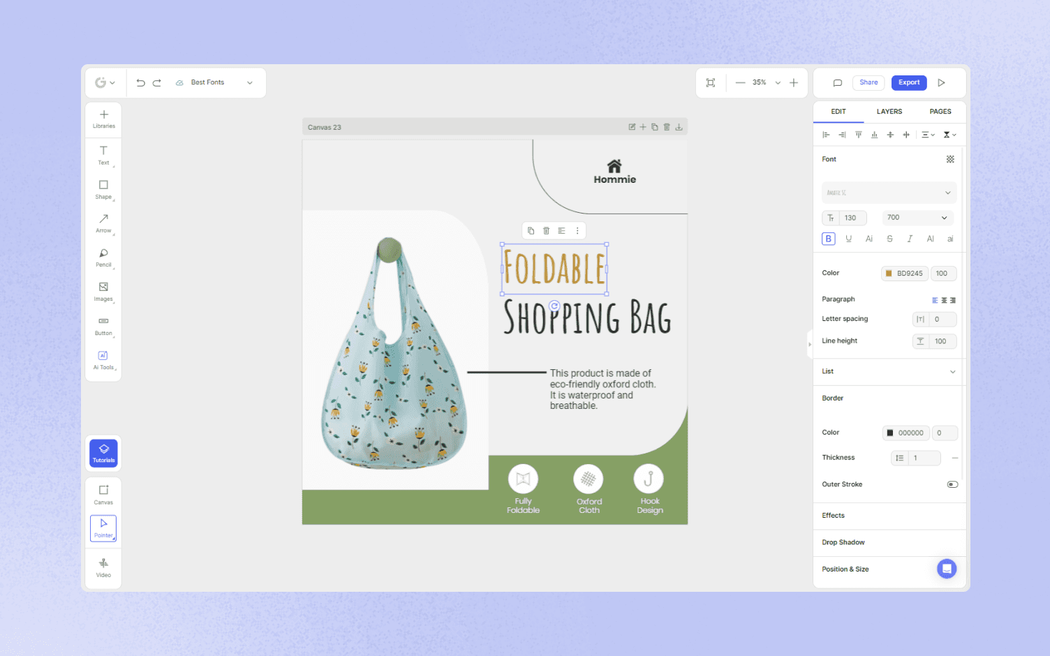Open the font weight 700 dropdown

coord(917,218)
